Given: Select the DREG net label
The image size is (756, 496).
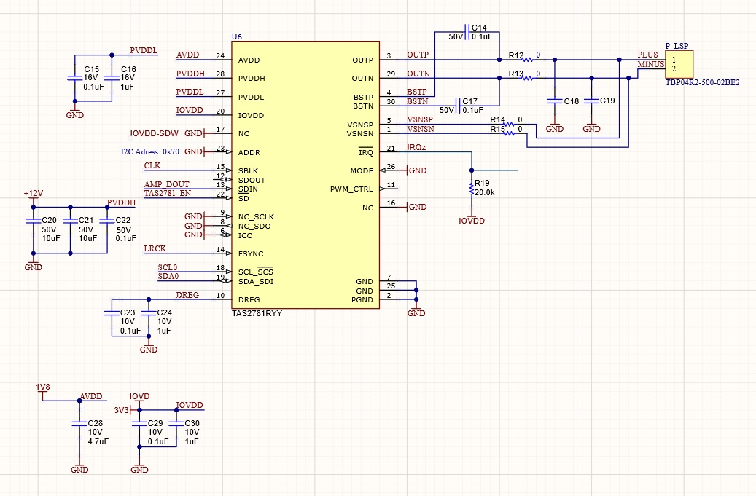Looking at the screenshot, I should tap(187, 295).
